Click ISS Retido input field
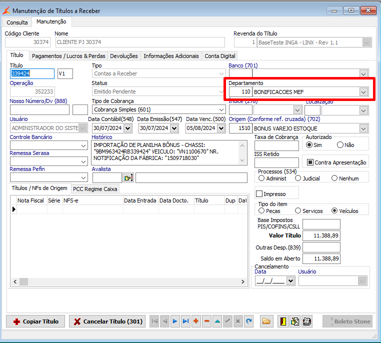 [276, 162]
